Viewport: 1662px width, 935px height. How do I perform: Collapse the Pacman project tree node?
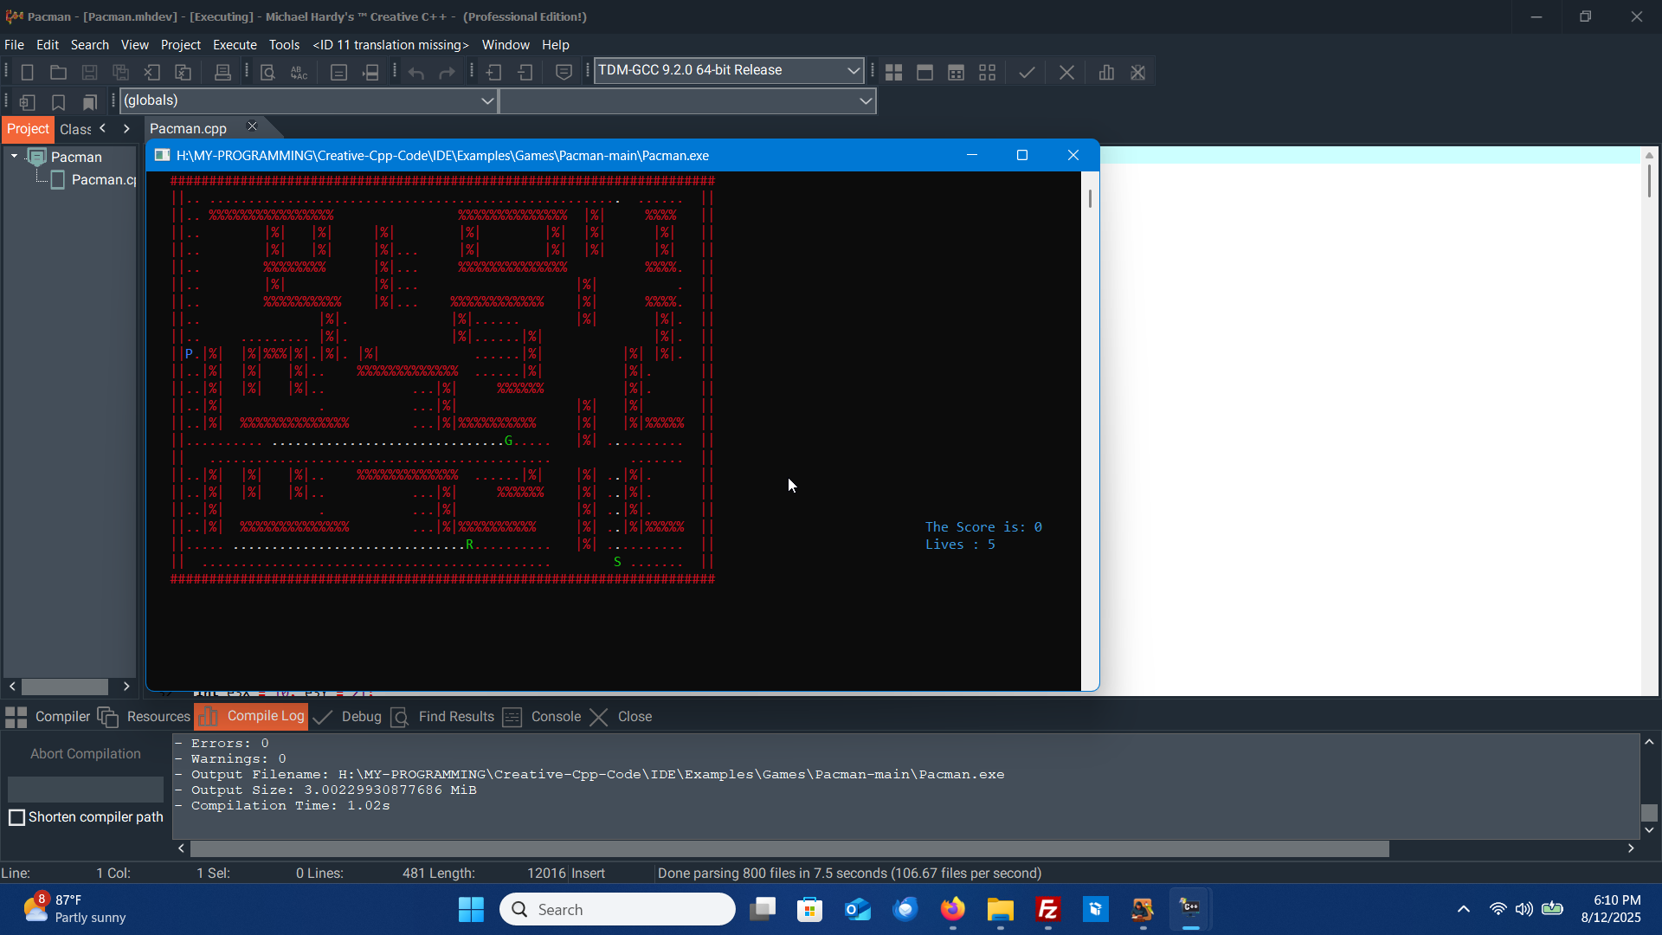point(14,157)
